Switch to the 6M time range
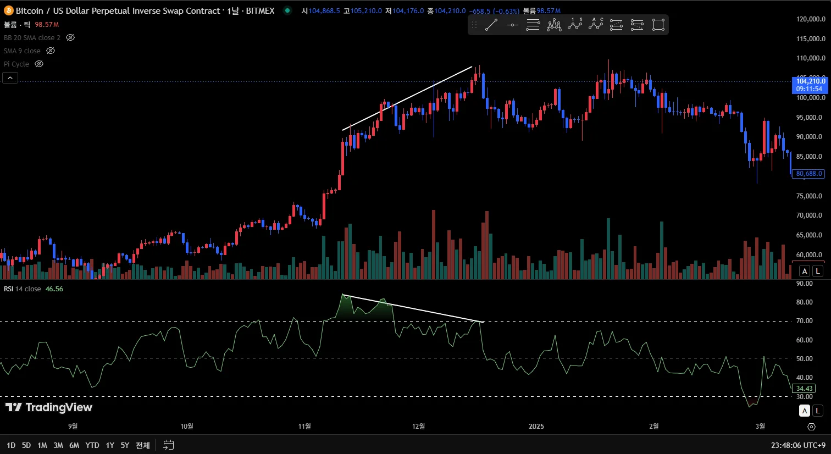831x454 pixels. [74, 445]
